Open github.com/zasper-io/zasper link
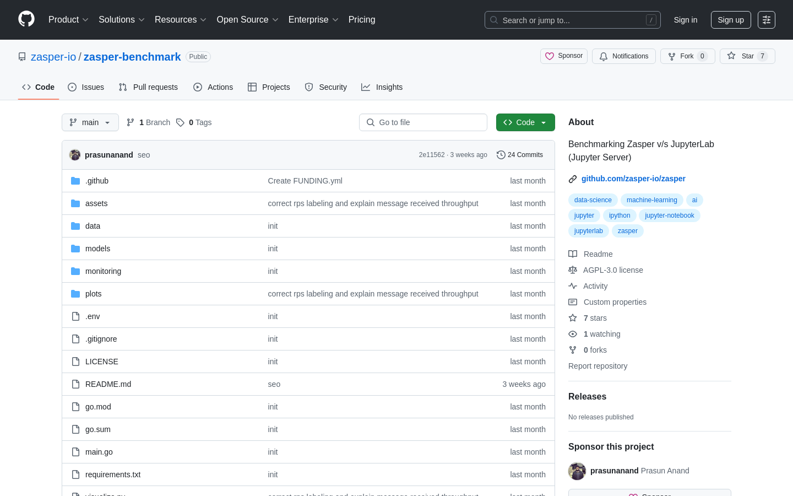The image size is (793, 496). point(633,179)
